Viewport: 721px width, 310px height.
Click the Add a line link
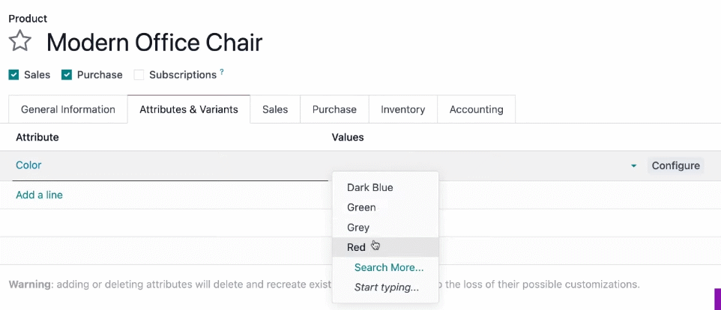pos(39,195)
